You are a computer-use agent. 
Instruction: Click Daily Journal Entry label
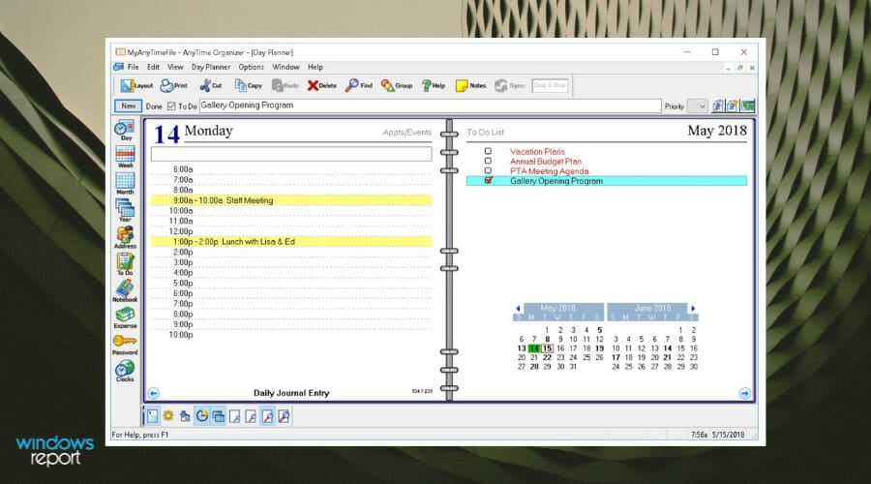tap(291, 393)
